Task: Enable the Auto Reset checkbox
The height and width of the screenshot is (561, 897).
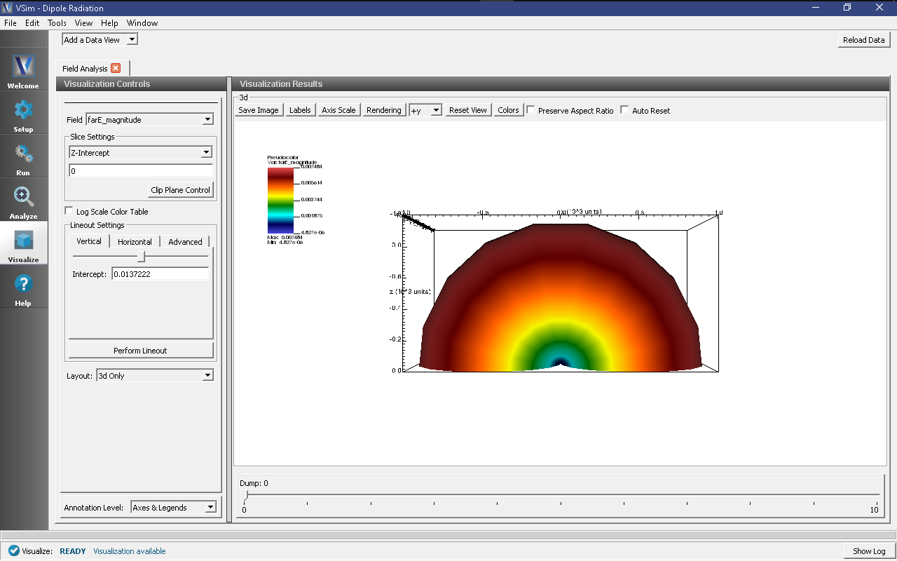Action: click(625, 110)
